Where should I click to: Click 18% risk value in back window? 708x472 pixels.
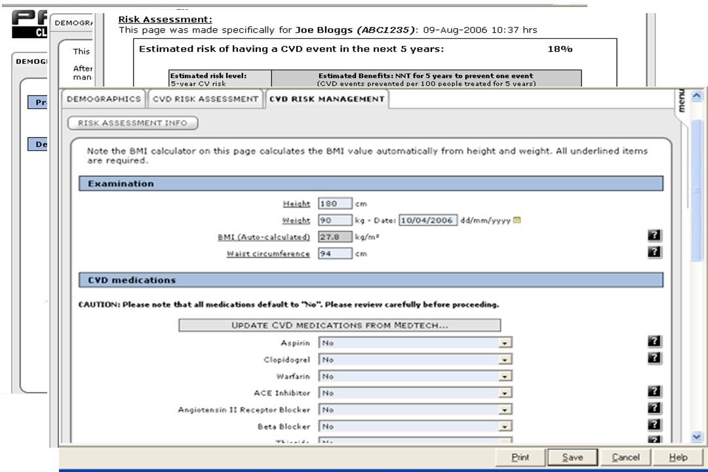(x=560, y=49)
